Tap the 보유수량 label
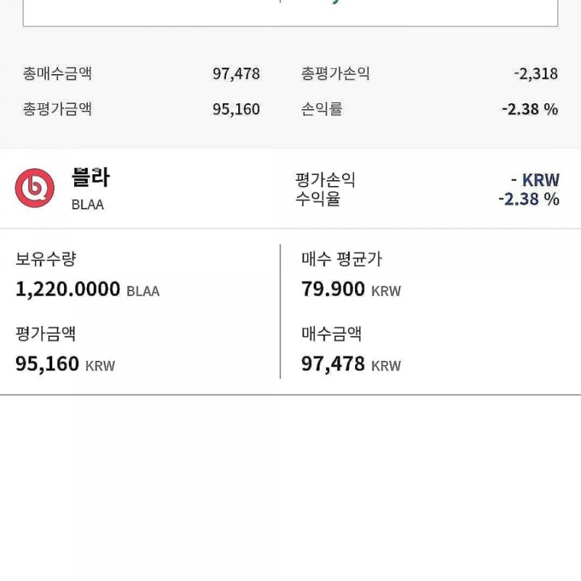581x581 pixels. [46, 259]
